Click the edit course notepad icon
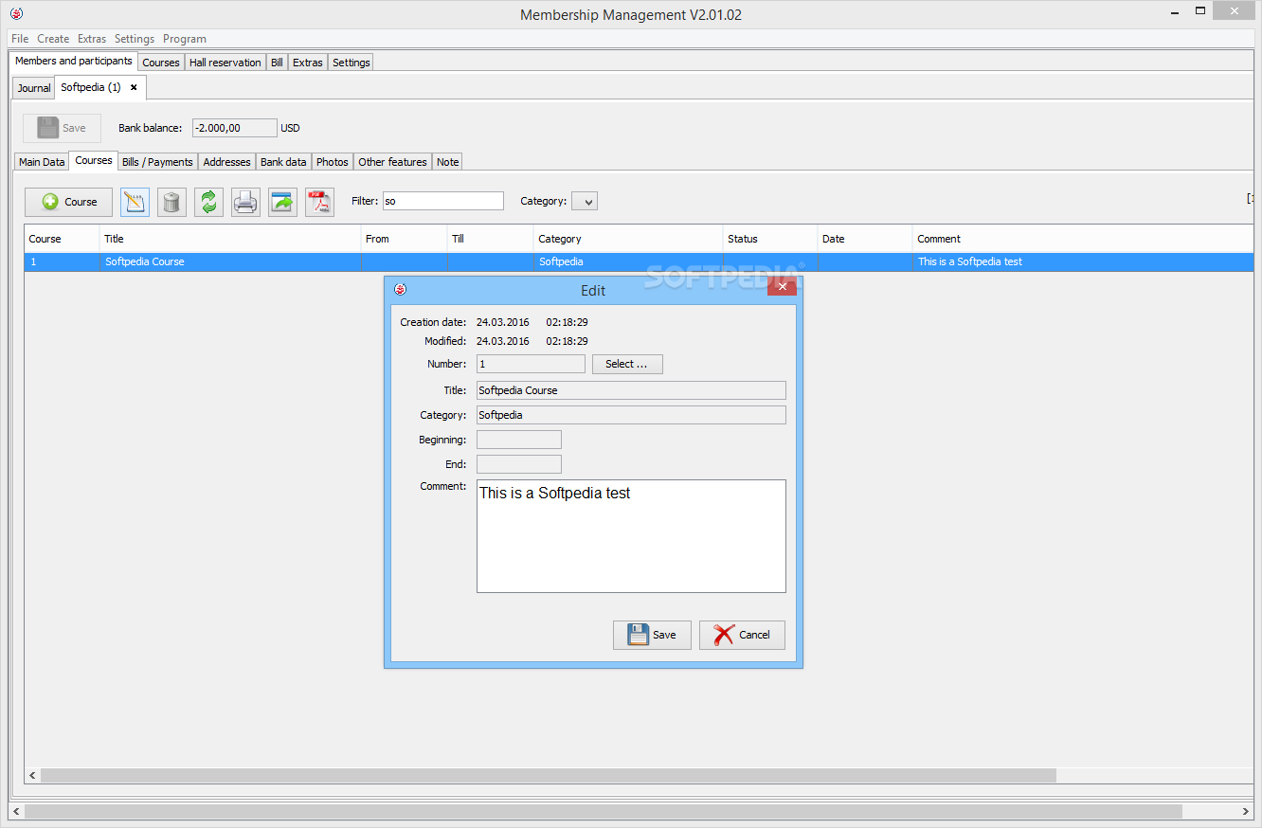Screen dimensions: 1262x828 click(135, 202)
